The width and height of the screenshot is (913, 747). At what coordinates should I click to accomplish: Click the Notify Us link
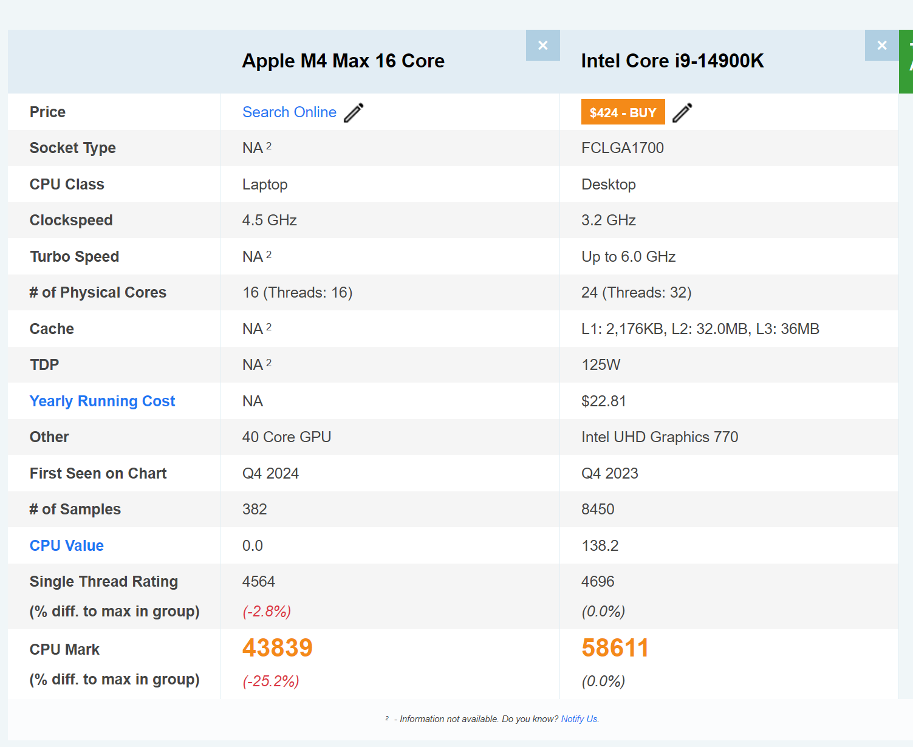(580, 719)
